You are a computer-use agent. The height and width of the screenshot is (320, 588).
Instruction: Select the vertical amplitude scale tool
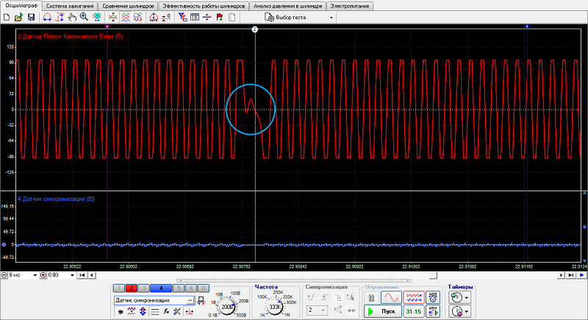point(60,17)
